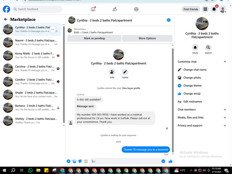Screen dimensions: 232x174
Task: Open the Shade conversation
Action: coord(32,95)
